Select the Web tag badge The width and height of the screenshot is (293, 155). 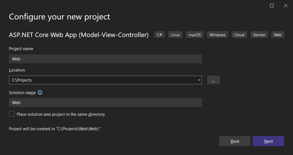[x=278, y=35]
